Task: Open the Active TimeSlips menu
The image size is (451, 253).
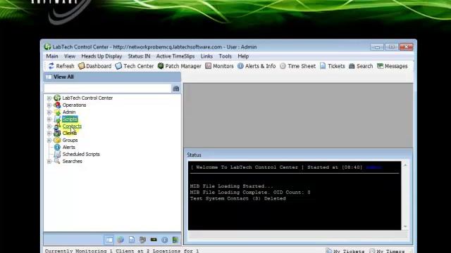Action: click(175, 56)
